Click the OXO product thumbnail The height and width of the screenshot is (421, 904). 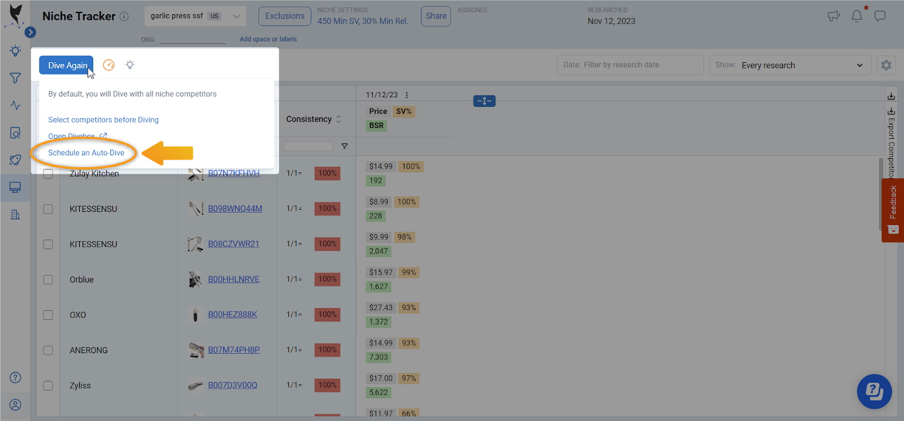point(195,315)
